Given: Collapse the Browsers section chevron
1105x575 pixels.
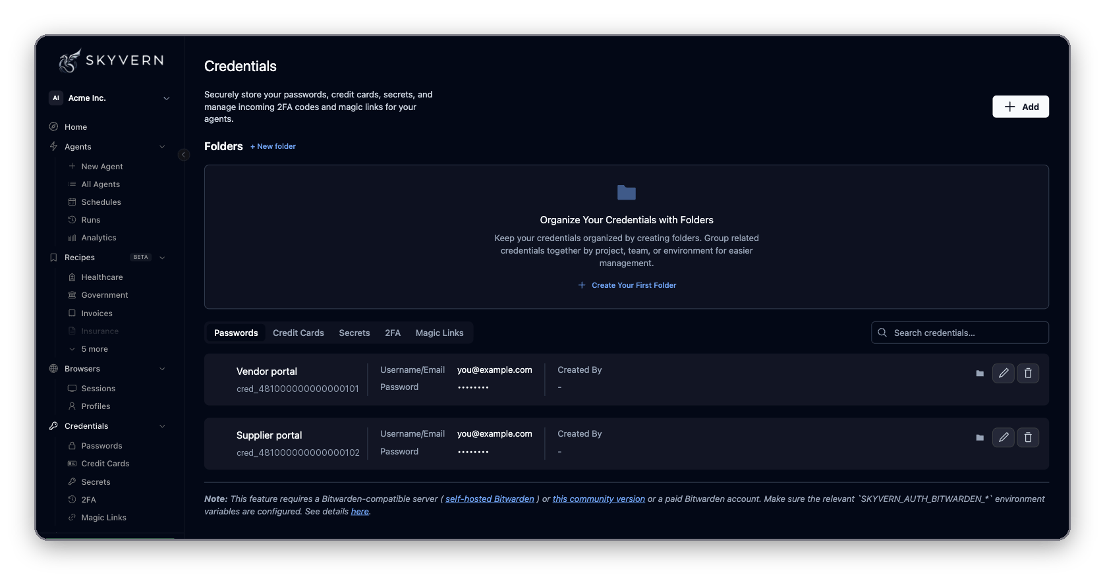Looking at the screenshot, I should pyautogui.click(x=162, y=369).
